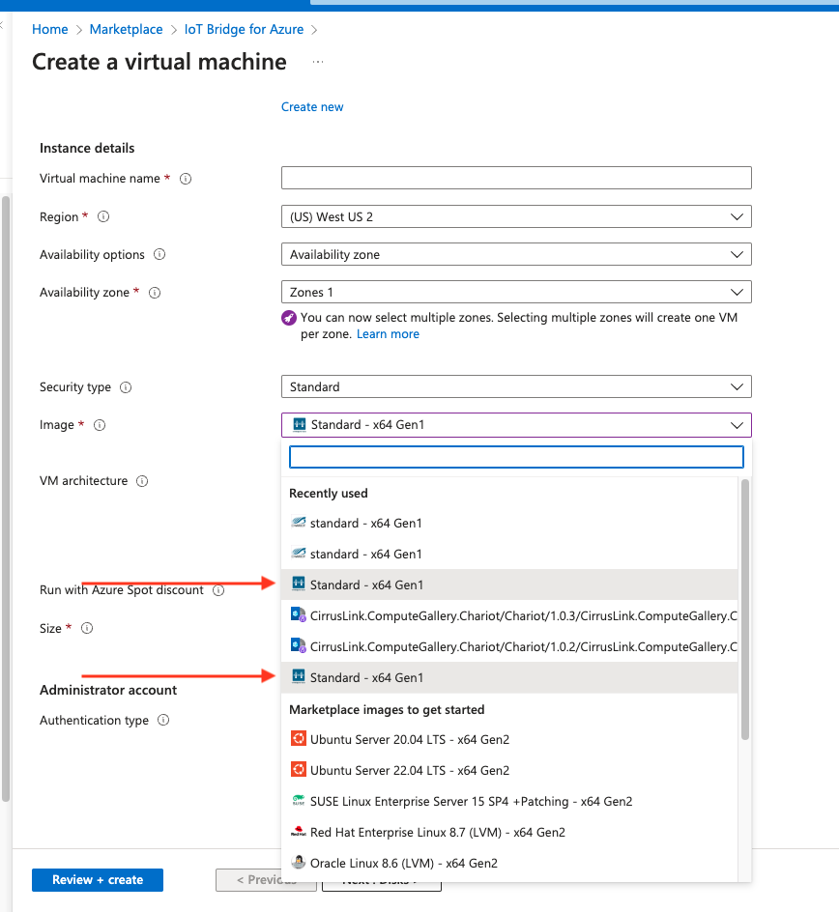Click the Marketplace breadcrumb link

coord(126,30)
